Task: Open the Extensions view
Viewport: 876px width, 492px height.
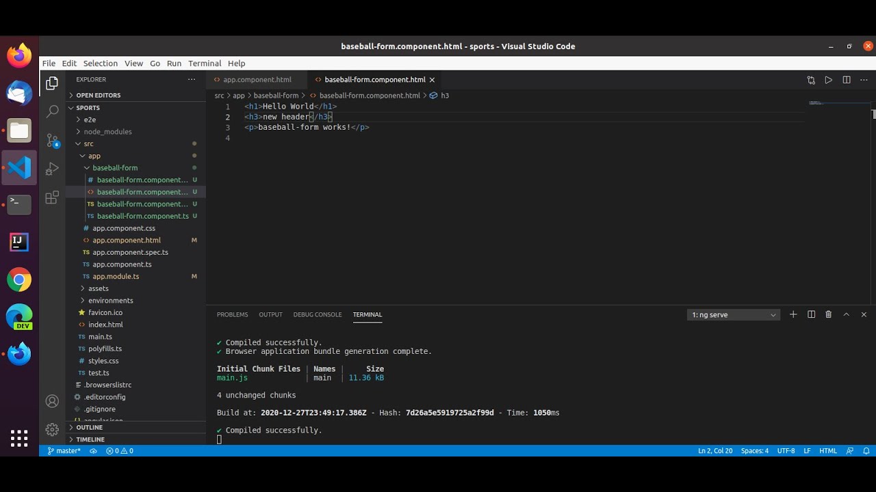Action: [52, 198]
